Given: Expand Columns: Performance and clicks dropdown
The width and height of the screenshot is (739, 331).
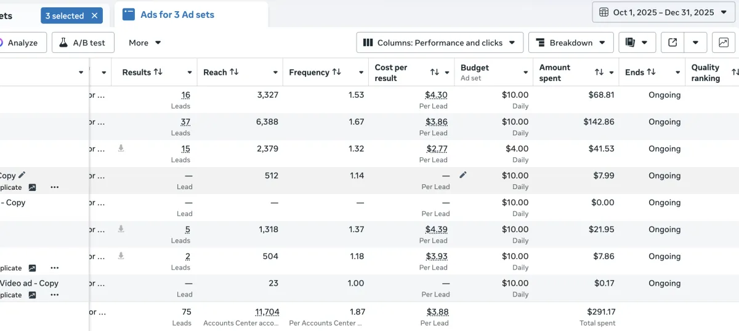Looking at the screenshot, I should 440,43.
